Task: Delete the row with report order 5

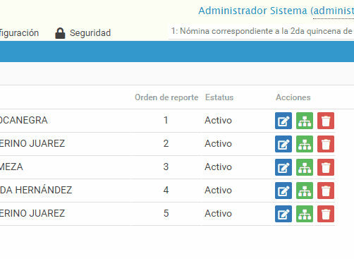Action: pos(326,214)
